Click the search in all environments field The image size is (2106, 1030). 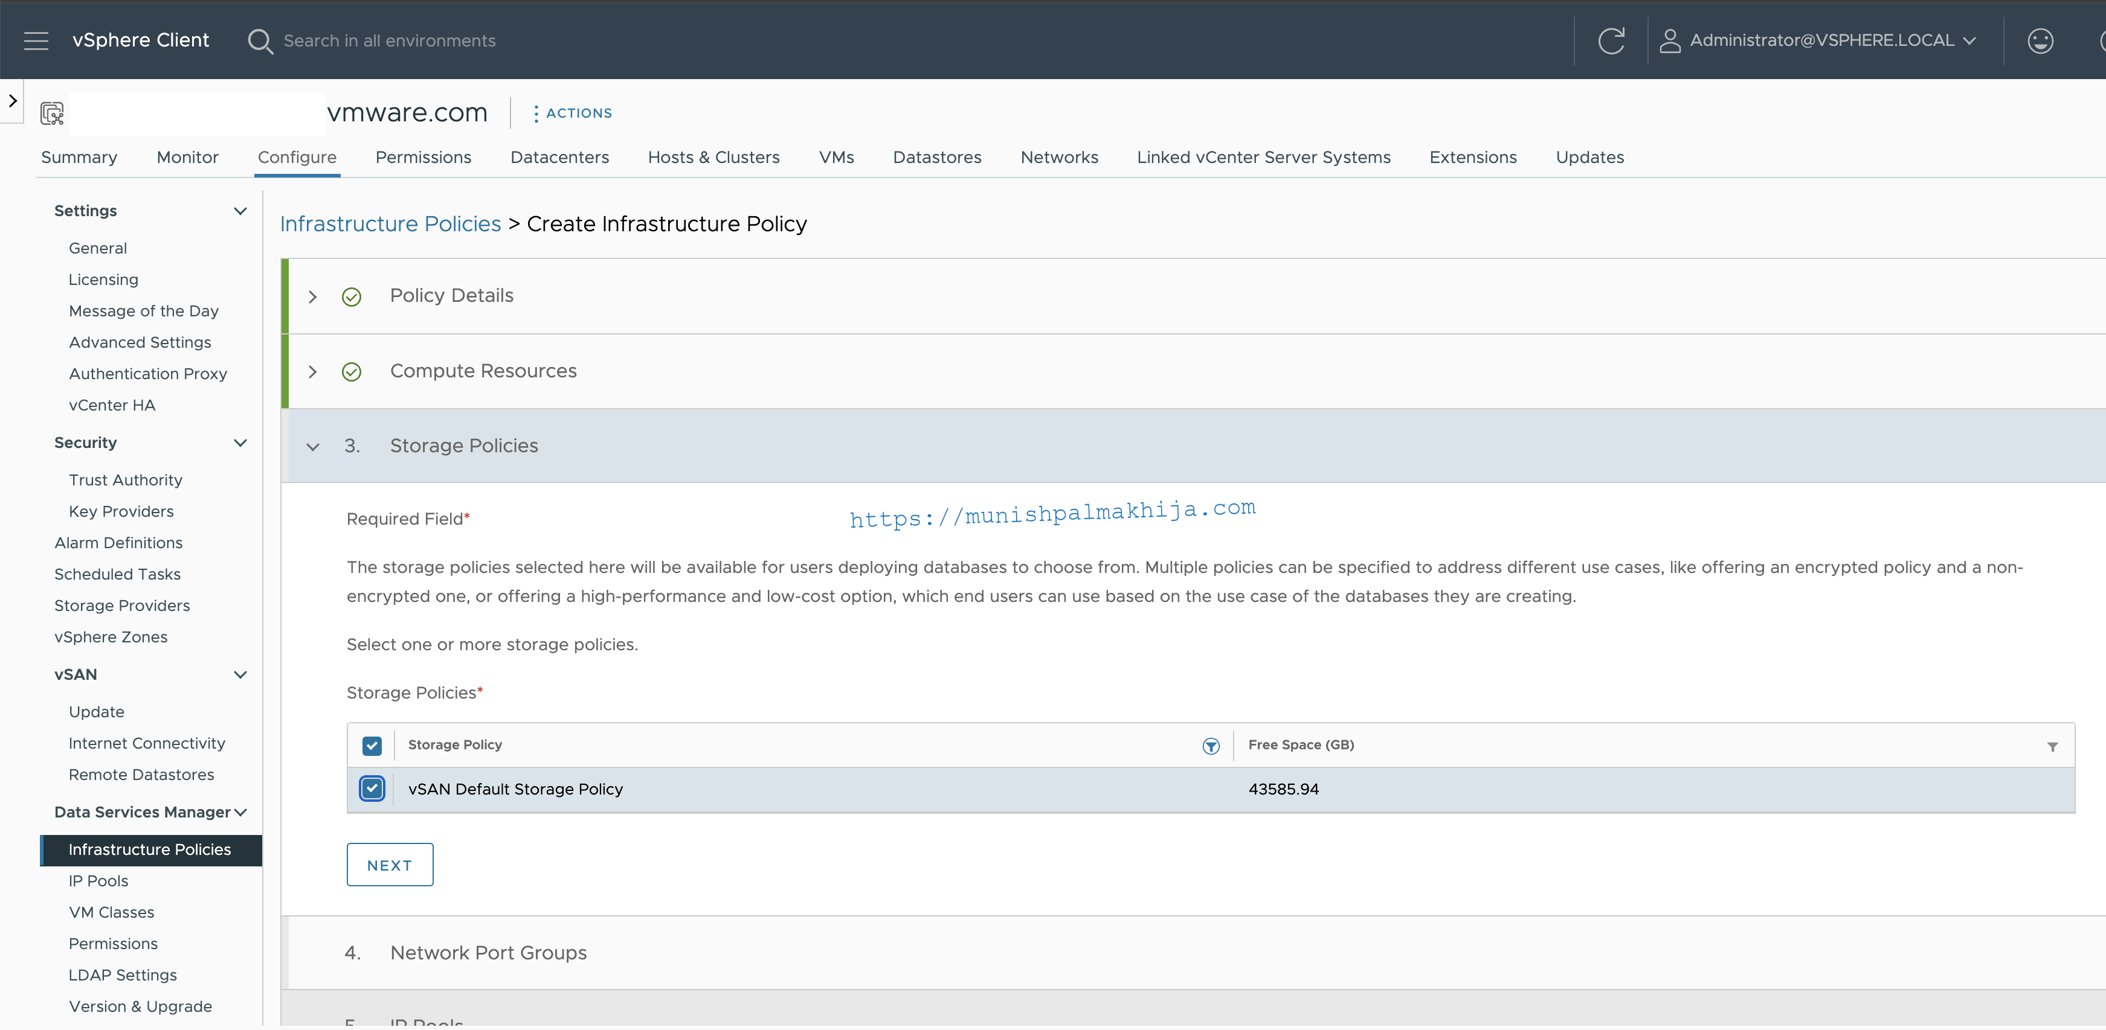click(x=389, y=41)
